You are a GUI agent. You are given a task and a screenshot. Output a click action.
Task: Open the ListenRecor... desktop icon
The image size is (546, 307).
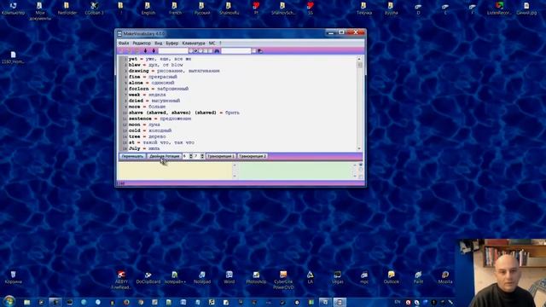[x=499, y=9]
